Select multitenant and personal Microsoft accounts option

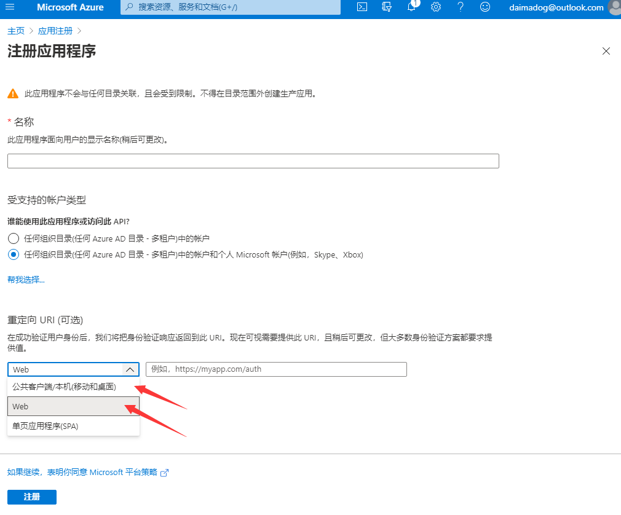(14, 254)
